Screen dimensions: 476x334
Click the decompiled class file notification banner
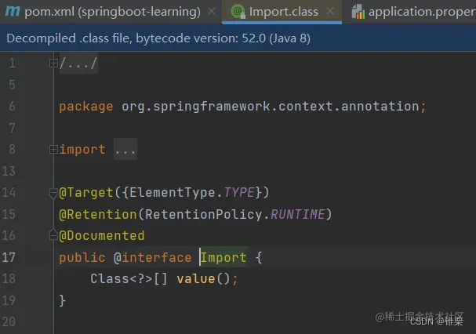pos(238,38)
